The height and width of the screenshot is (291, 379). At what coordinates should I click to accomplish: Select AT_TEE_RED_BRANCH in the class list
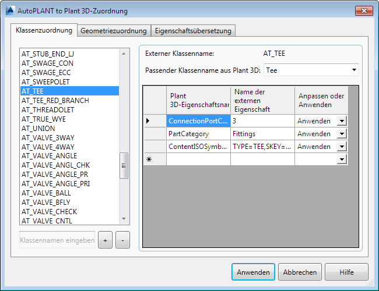69,100
